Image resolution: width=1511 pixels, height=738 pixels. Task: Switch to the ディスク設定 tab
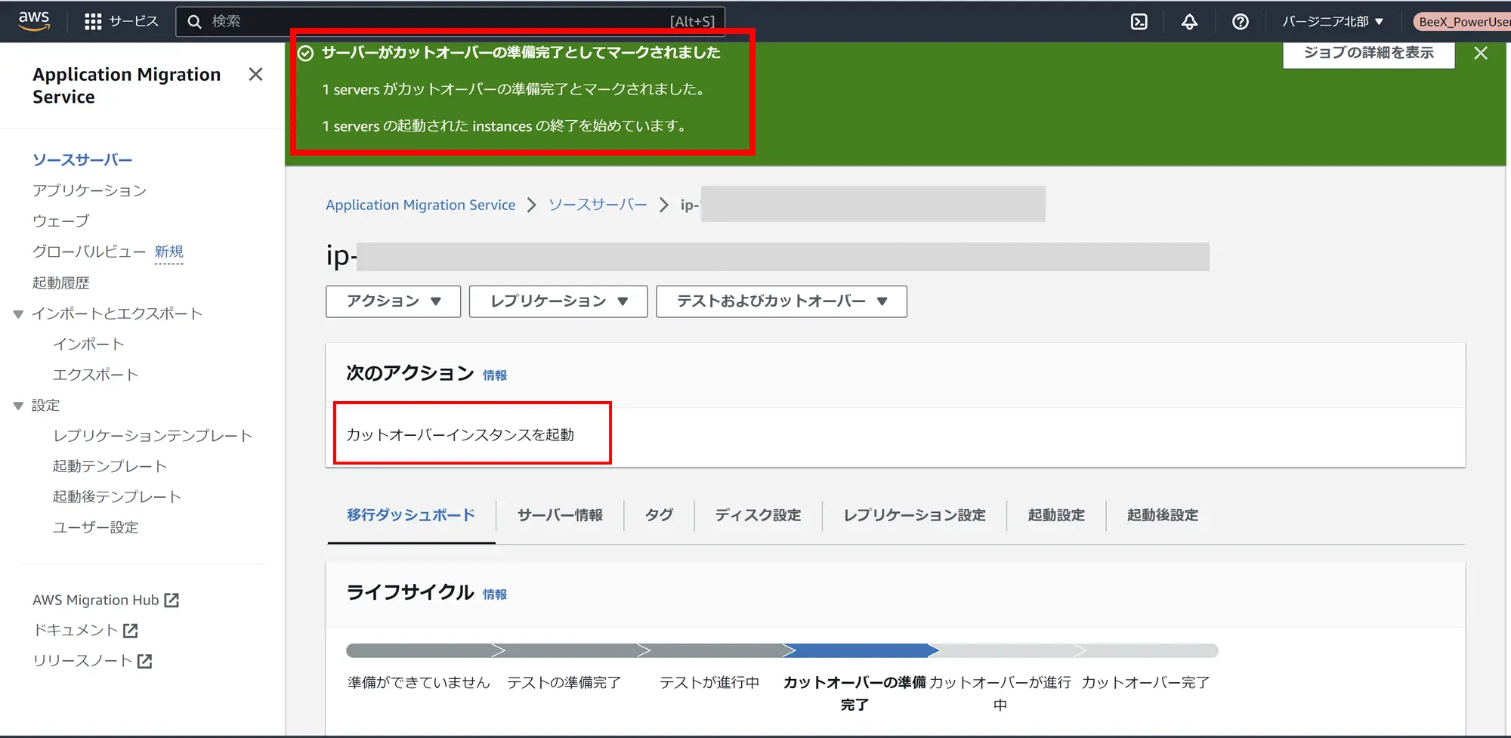pyautogui.click(x=758, y=515)
